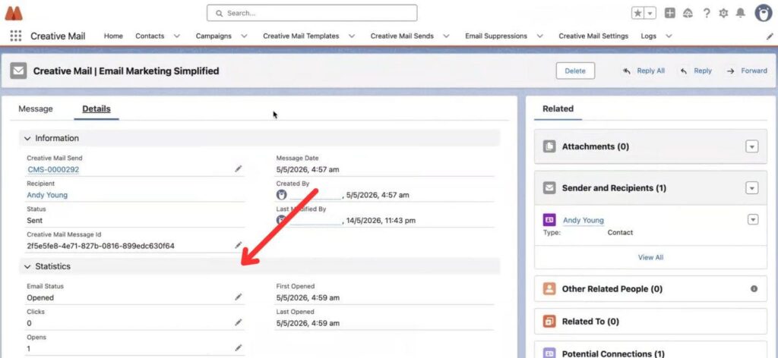Click Andy Young's contact card icon
The height and width of the screenshot is (358, 778).
[x=549, y=220]
